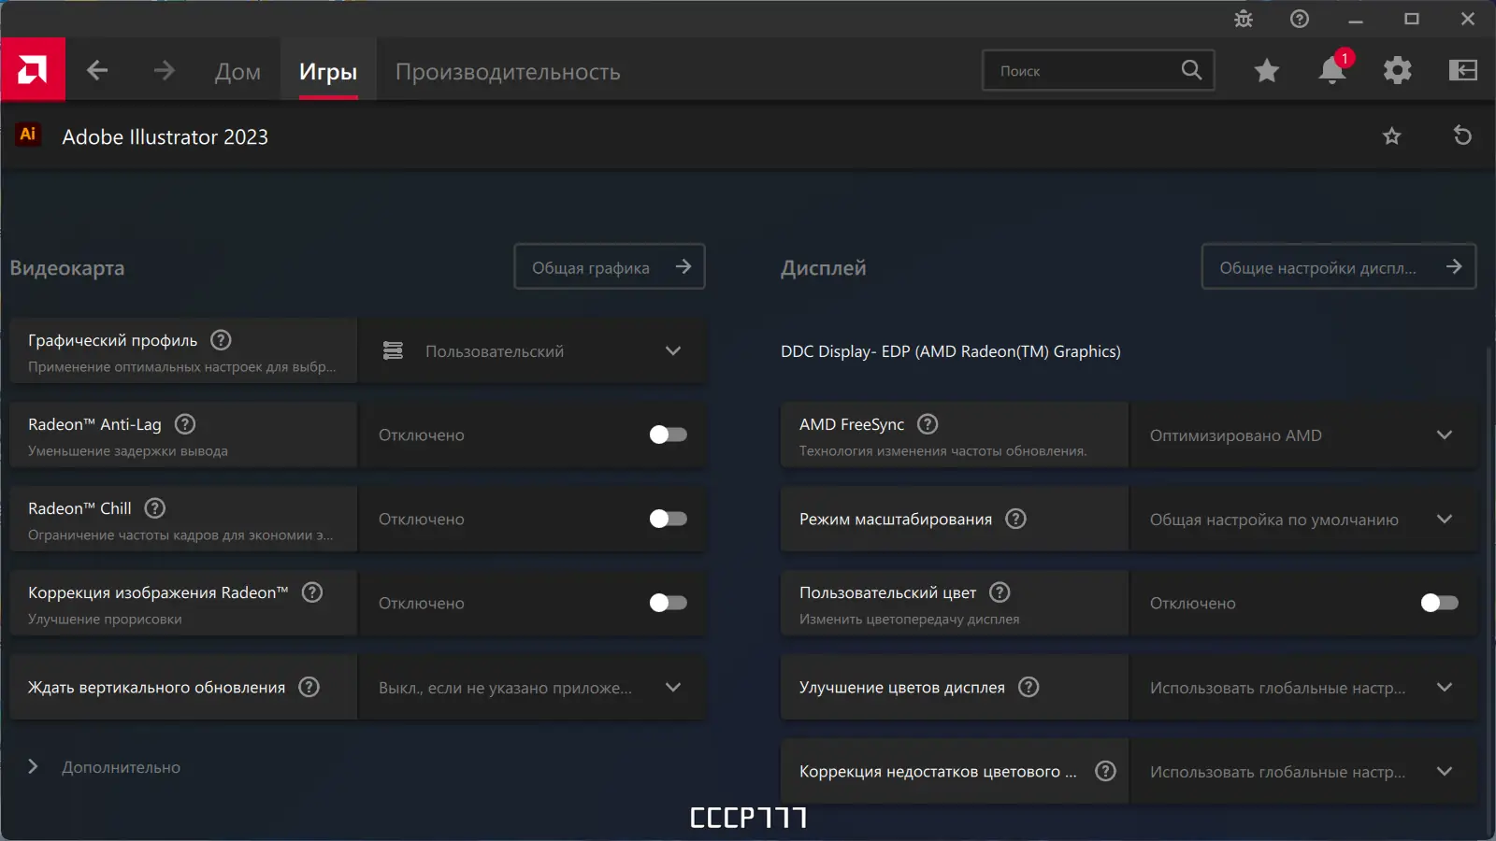
Task: Maximize the AMD Software window
Action: pyautogui.click(x=1412, y=19)
